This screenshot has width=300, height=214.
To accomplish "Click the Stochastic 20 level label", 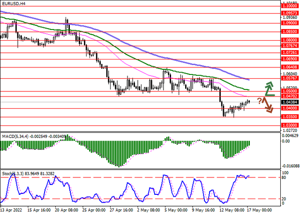I will point(284,199).
